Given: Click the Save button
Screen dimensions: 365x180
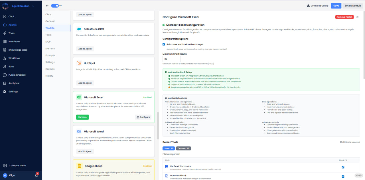Looking at the screenshot, I should (336, 6).
